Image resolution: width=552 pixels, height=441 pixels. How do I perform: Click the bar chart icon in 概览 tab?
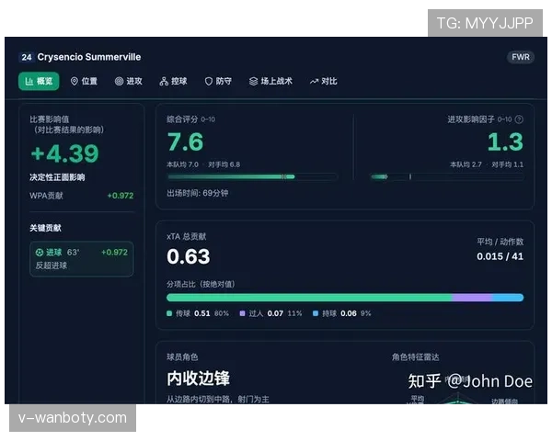pyautogui.click(x=29, y=81)
